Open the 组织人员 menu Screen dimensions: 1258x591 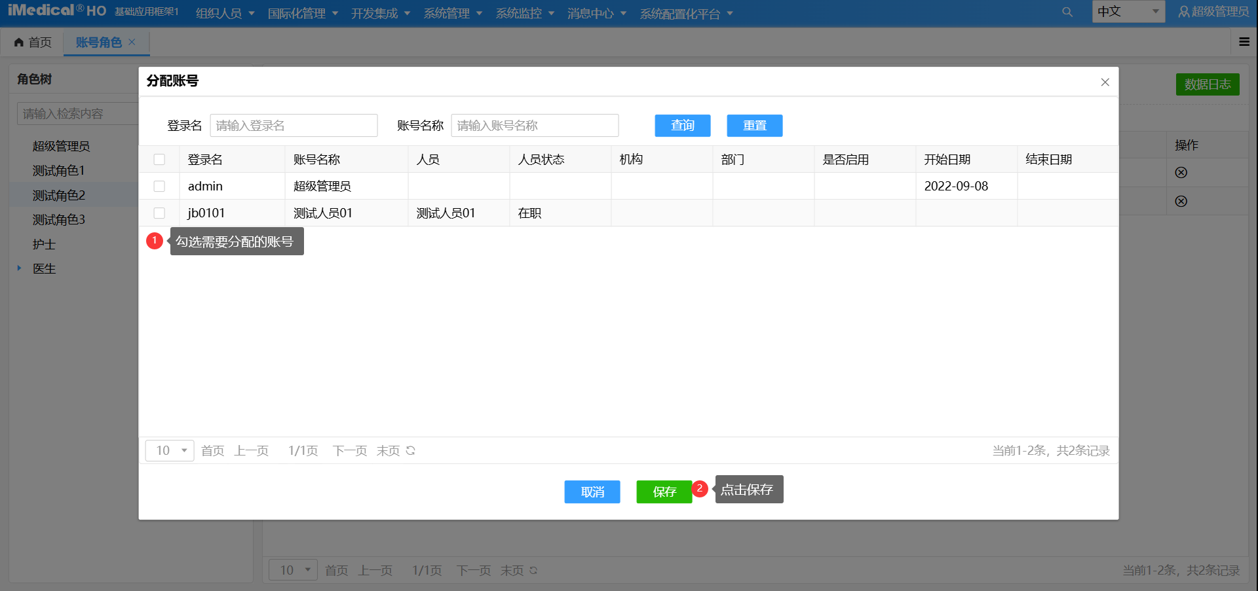(225, 14)
